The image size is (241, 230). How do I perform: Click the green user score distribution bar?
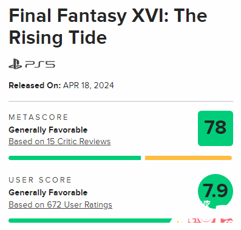(x=90, y=220)
